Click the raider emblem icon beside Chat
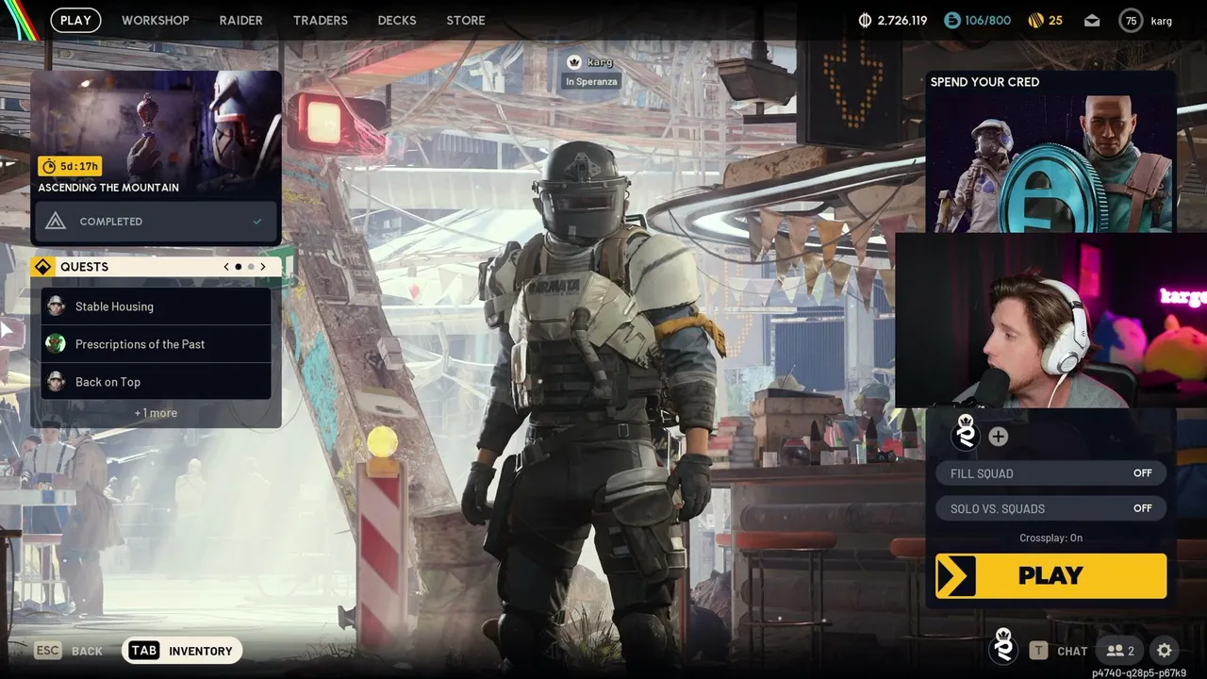The height and width of the screenshot is (679, 1207). 1004,648
